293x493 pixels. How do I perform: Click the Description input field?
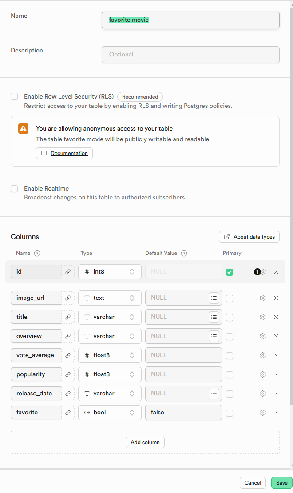tap(190, 55)
